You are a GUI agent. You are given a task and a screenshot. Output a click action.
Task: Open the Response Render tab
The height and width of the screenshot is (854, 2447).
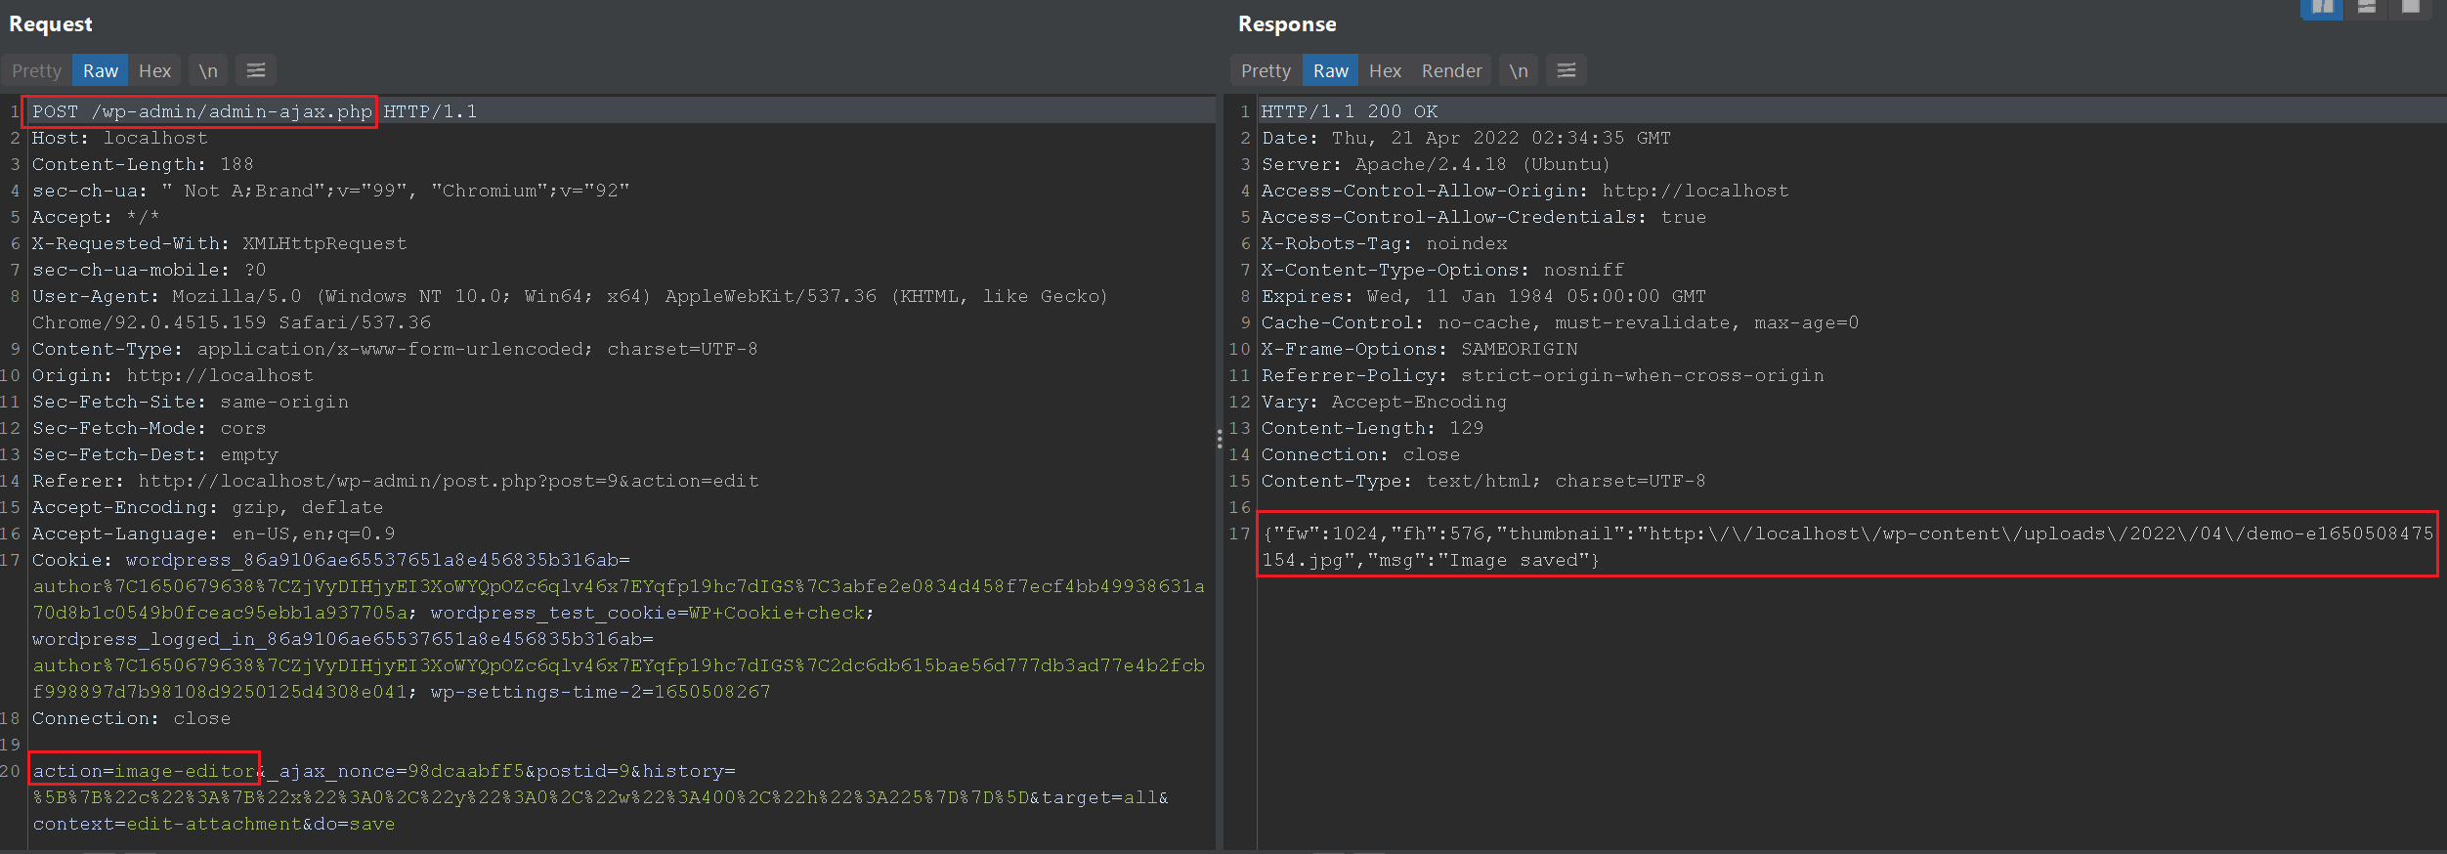(1451, 70)
